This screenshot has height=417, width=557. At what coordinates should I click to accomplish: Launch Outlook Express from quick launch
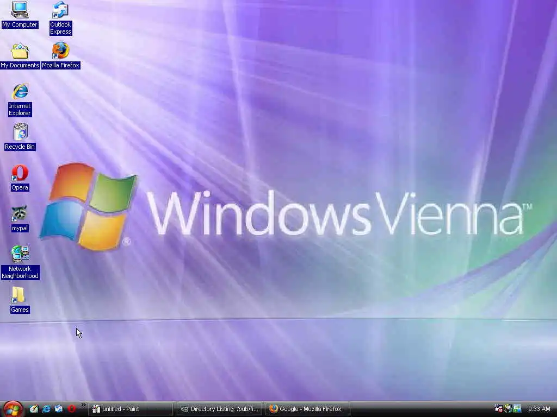coord(59,409)
